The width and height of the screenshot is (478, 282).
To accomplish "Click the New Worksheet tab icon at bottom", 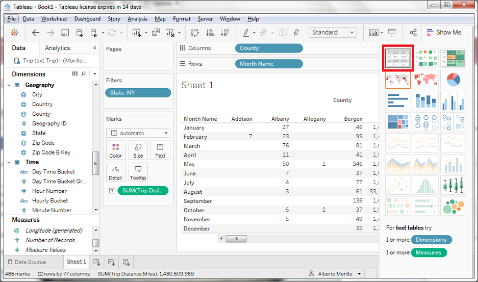I will 97,262.
